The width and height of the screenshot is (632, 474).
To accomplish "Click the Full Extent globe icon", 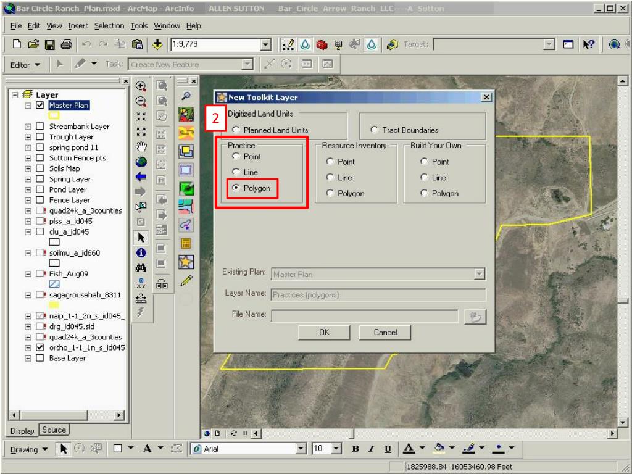I will tap(141, 162).
